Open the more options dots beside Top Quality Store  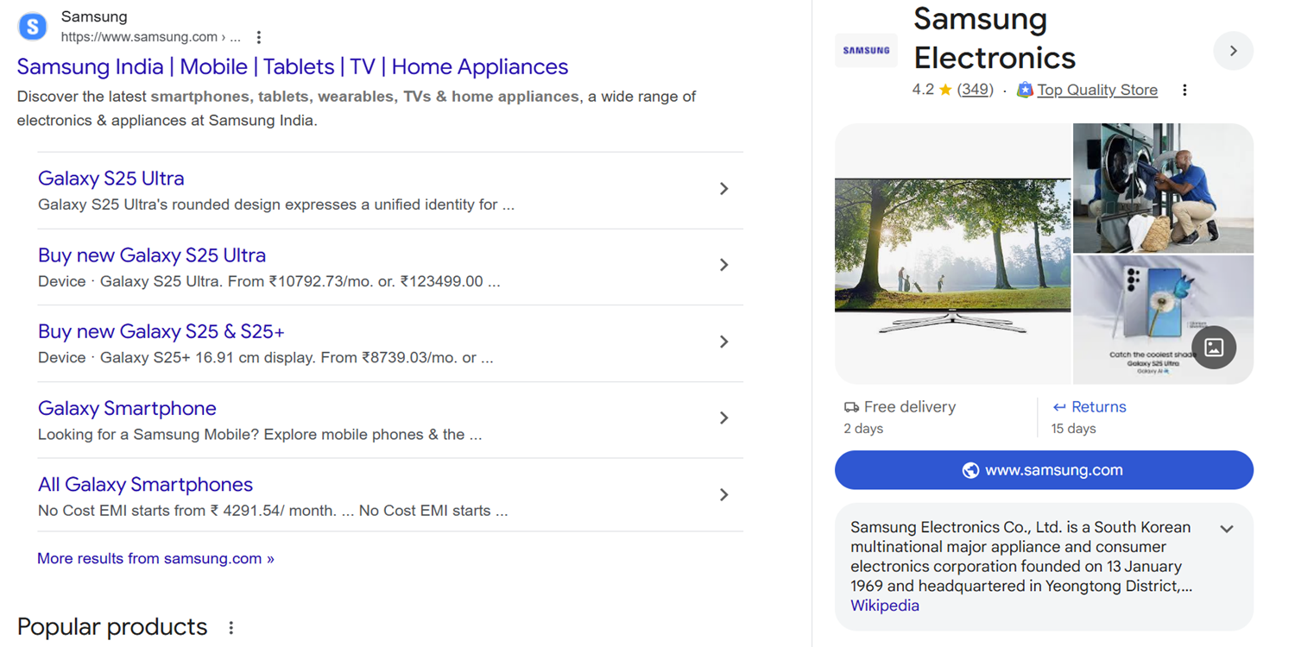tap(1184, 90)
